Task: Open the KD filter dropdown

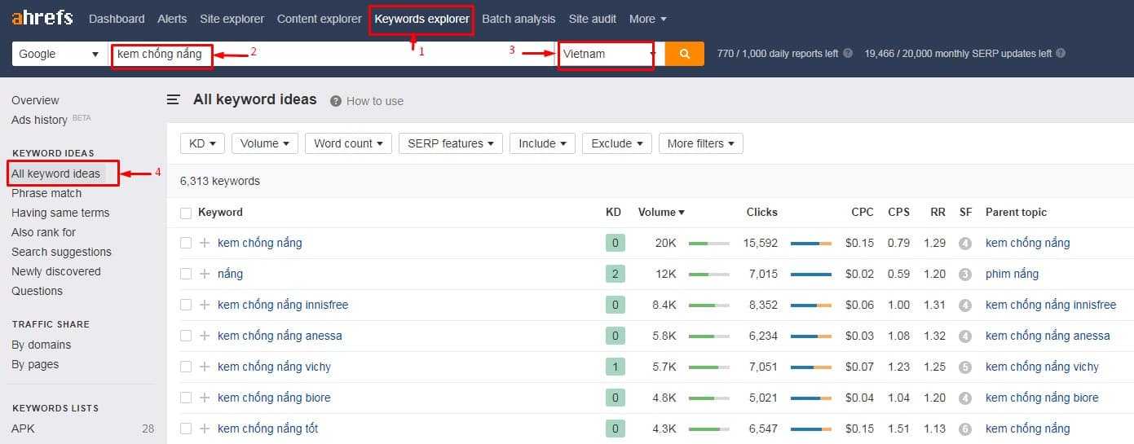Action: [202, 143]
